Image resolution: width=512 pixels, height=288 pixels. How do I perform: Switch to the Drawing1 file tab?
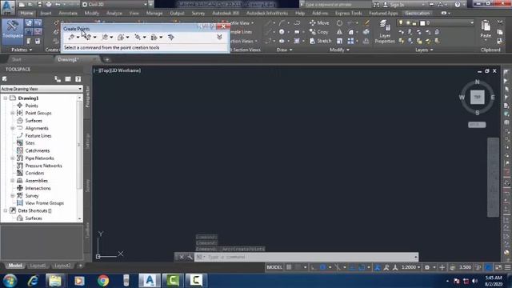click(68, 59)
